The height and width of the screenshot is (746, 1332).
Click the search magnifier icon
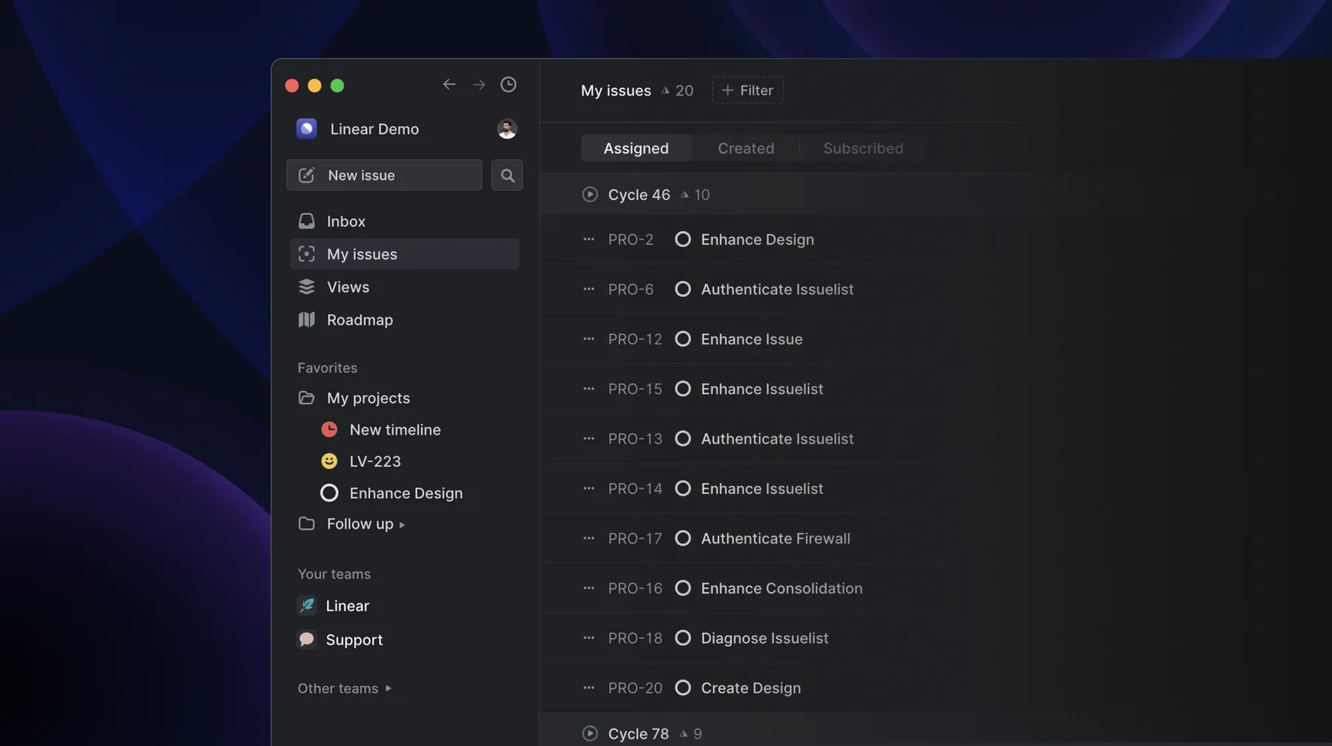(x=507, y=175)
